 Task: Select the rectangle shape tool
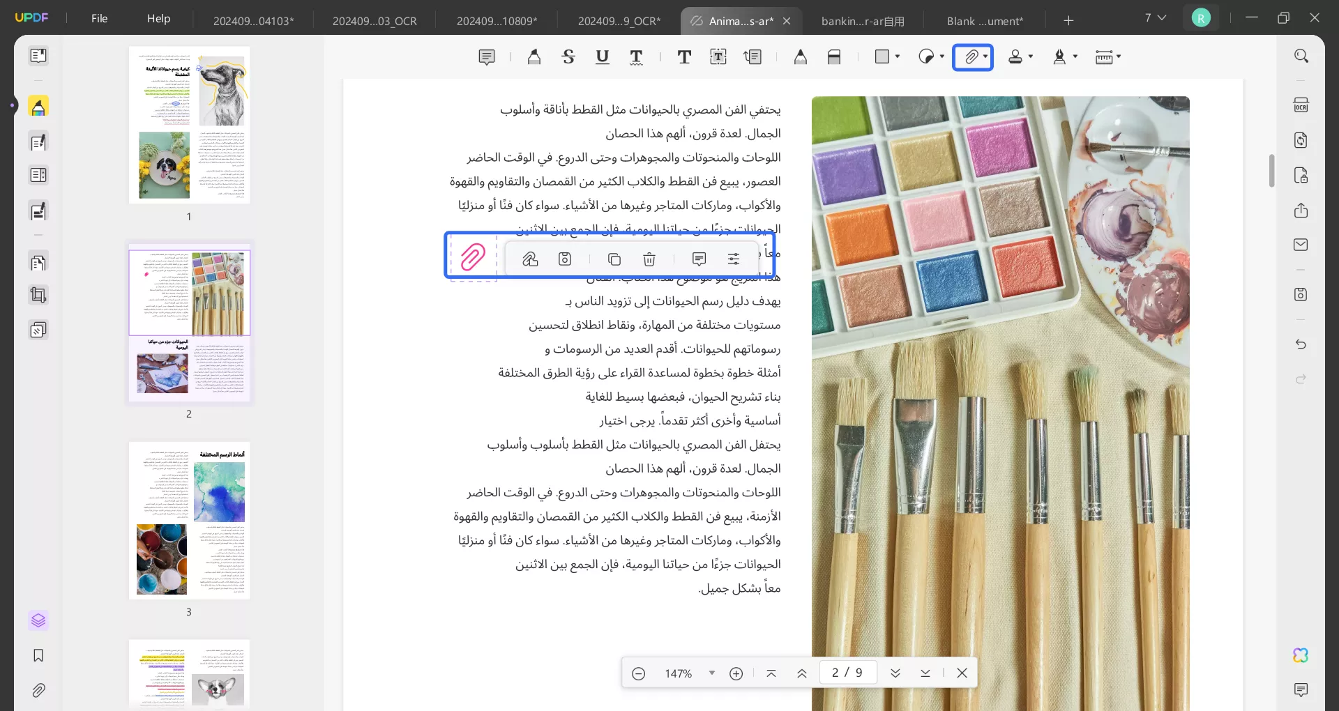coord(882,56)
